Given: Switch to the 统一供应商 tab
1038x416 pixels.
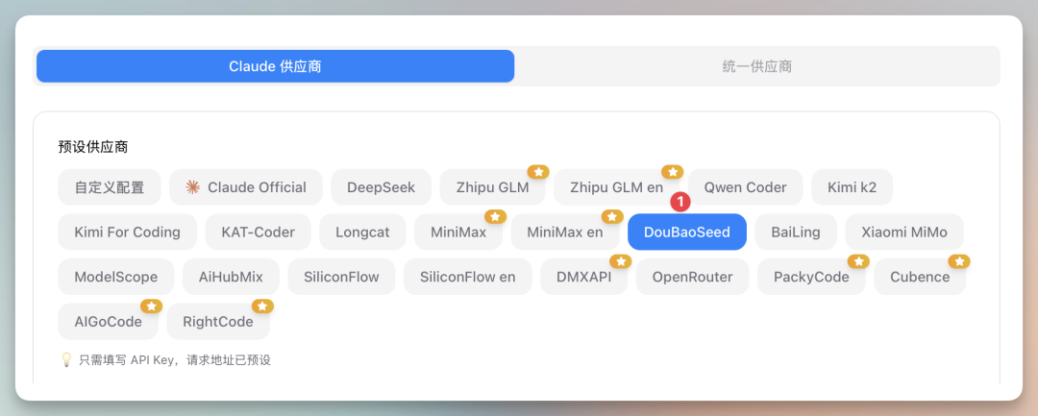Looking at the screenshot, I should pos(756,66).
